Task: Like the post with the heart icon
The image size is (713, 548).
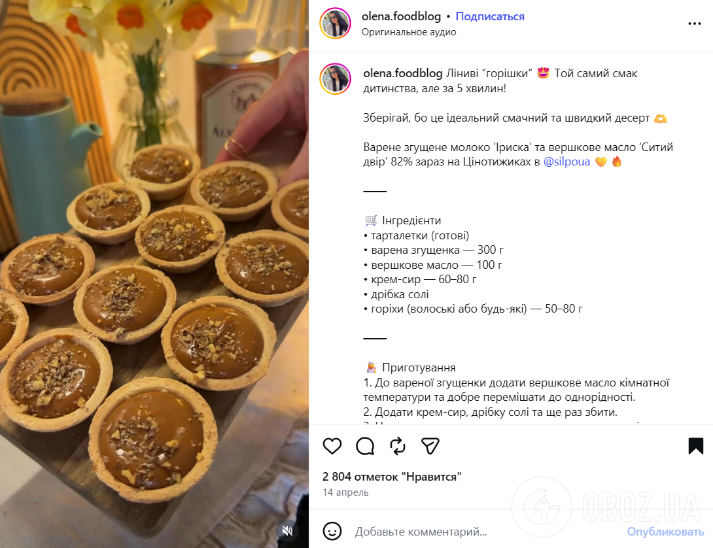Action: [332, 446]
